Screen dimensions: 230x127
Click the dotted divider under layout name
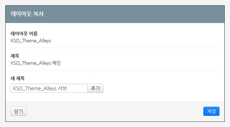[x=115, y=48]
